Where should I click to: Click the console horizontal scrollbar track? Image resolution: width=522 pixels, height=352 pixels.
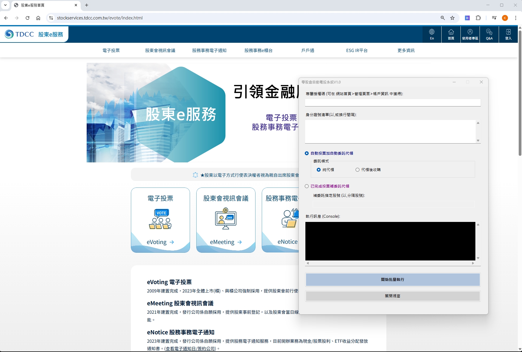pos(390,263)
